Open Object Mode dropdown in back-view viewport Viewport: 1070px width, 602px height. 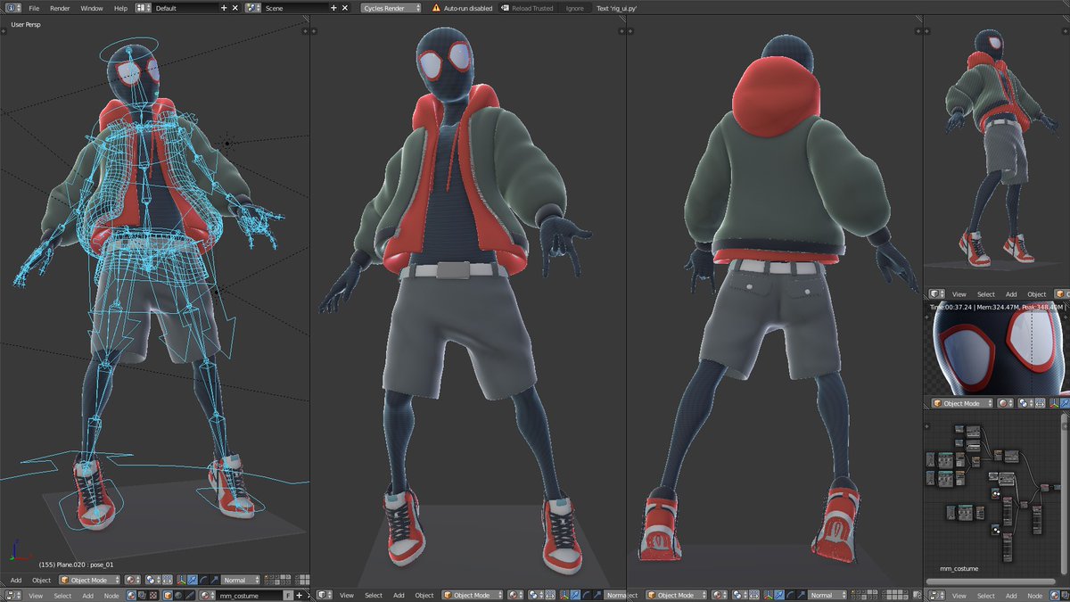676,595
